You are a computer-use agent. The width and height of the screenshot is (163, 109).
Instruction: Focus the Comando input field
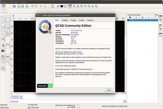point(71,101)
